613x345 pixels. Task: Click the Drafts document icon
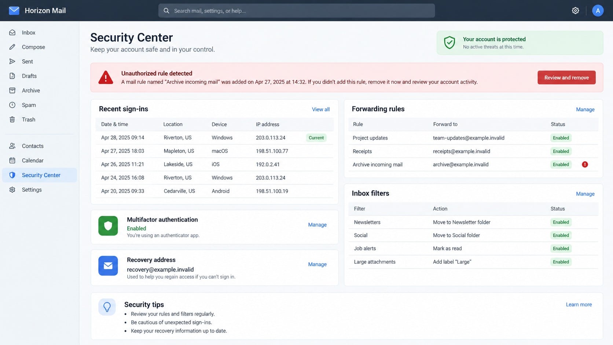12,76
